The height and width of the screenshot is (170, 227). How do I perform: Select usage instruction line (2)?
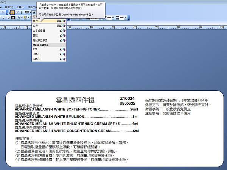[67, 151]
